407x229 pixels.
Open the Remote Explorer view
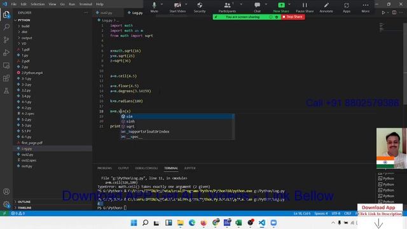coord(6,66)
